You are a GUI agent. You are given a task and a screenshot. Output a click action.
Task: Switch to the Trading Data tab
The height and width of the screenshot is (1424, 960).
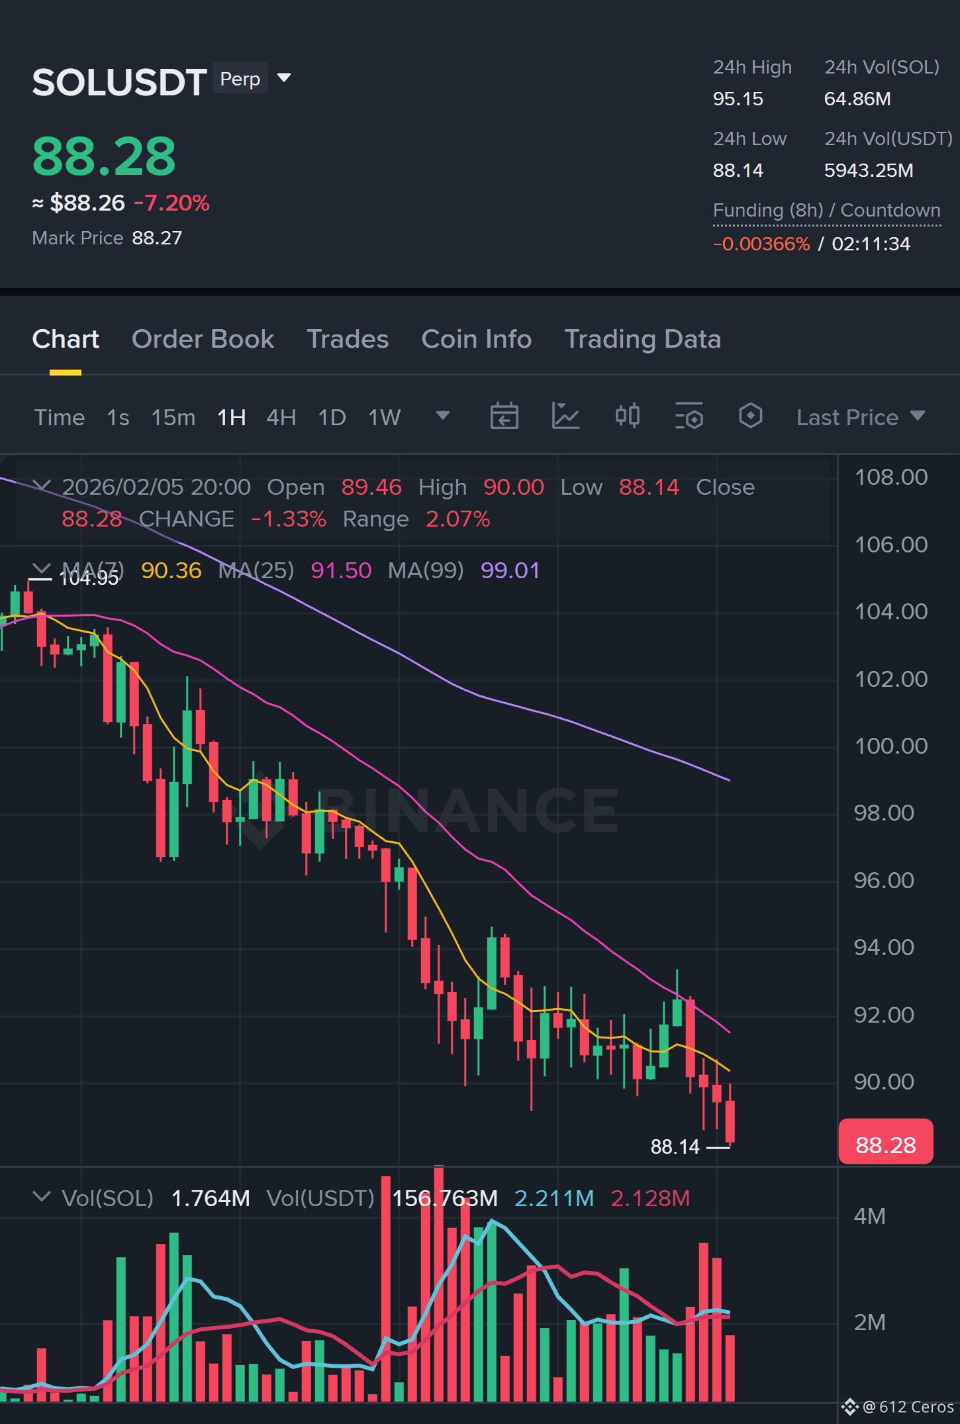642,339
